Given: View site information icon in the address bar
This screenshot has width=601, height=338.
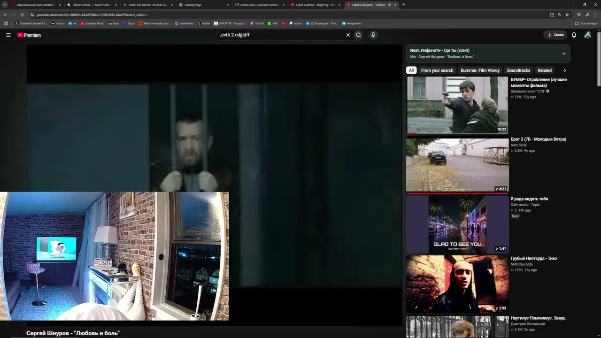Looking at the screenshot, I should [x=31, y=15].
